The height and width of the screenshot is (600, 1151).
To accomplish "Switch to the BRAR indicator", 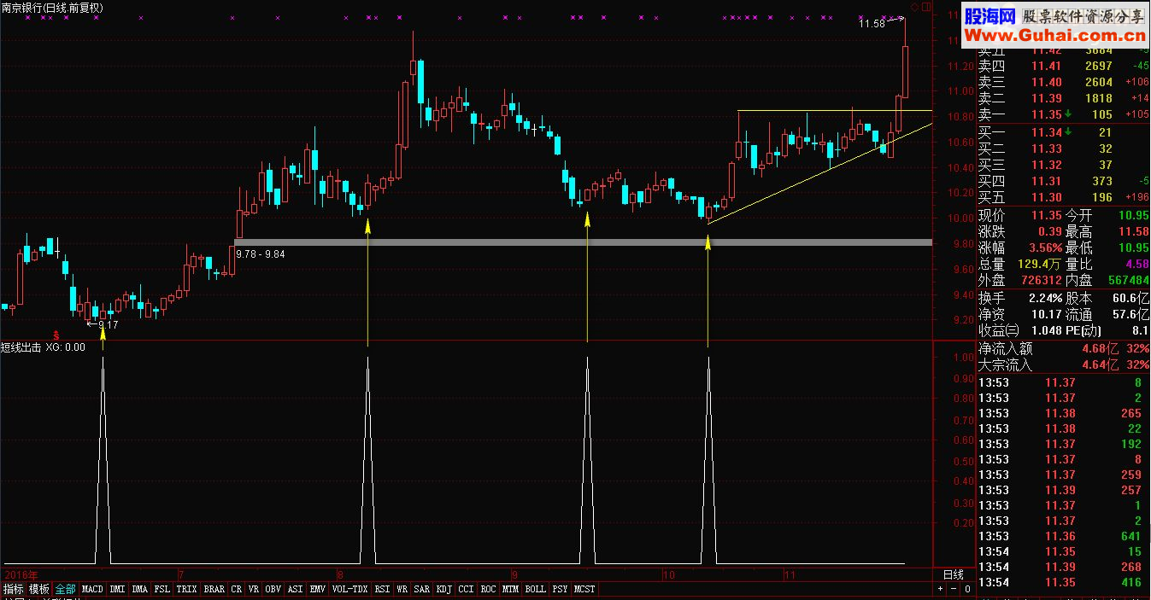I will [x=214, y=589].
